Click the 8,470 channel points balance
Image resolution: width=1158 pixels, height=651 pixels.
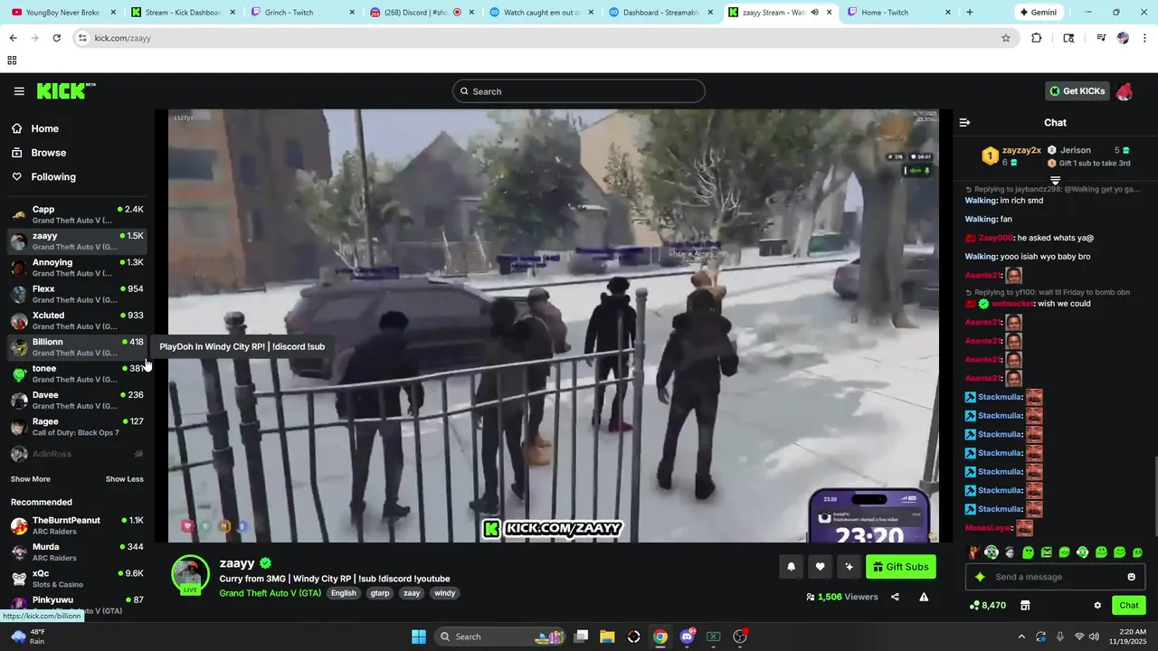coord(988,606)
